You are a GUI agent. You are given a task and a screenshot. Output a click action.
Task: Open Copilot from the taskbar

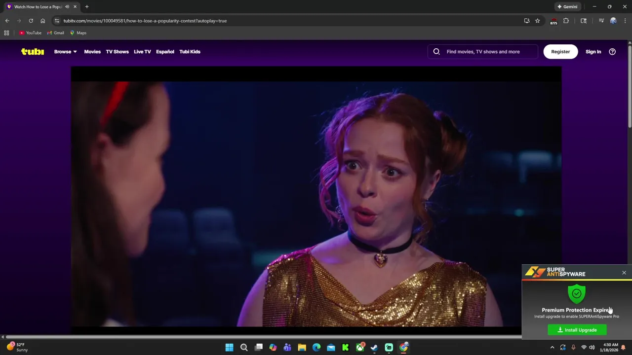click(x=273, y=348)
